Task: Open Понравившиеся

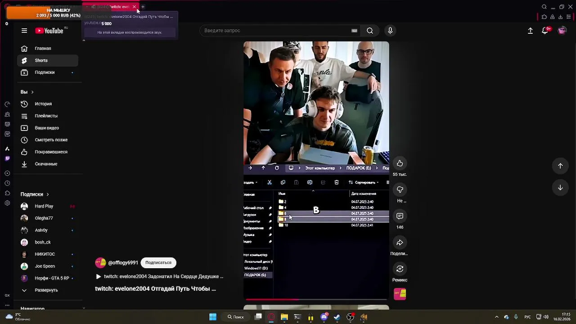Action: [x=48, y=152]
